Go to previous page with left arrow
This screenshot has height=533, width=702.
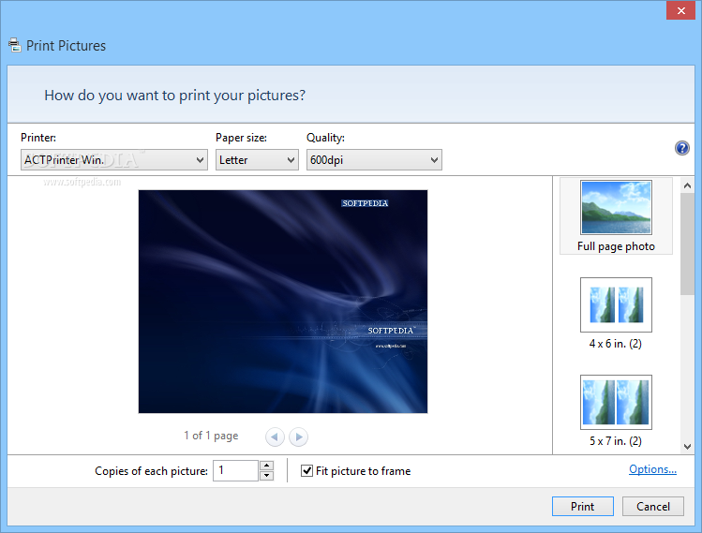pyautogui.click(x=275, y=437)
